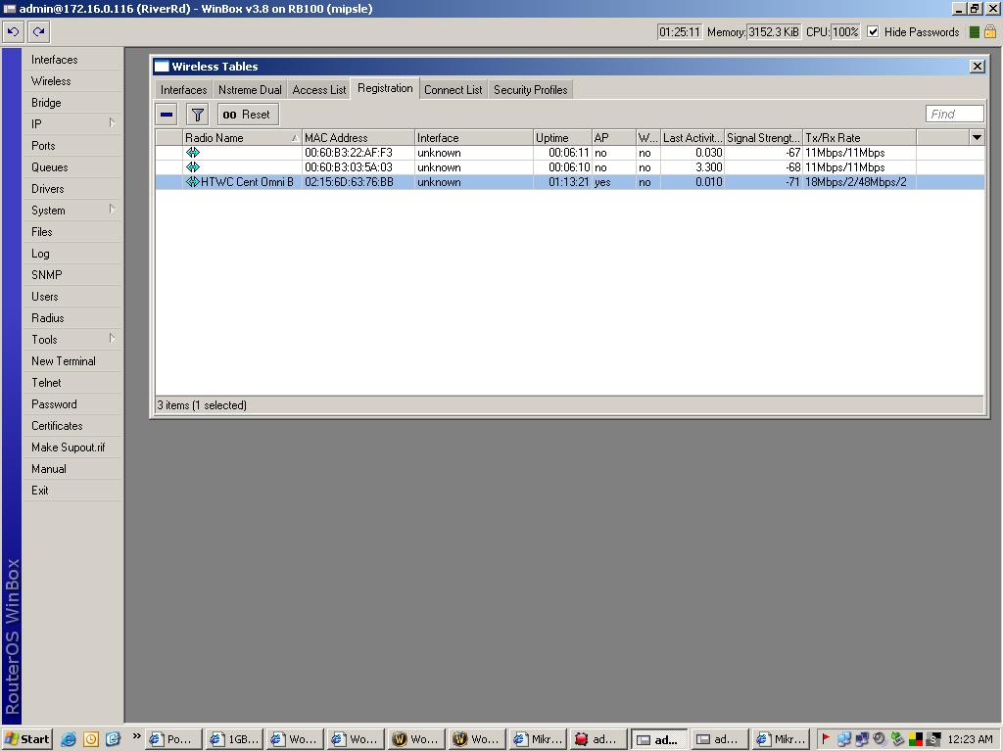Screen dimensions: 1003x752
Task: Expand the IP submenu arrow
Action: [x=112, y=123]
